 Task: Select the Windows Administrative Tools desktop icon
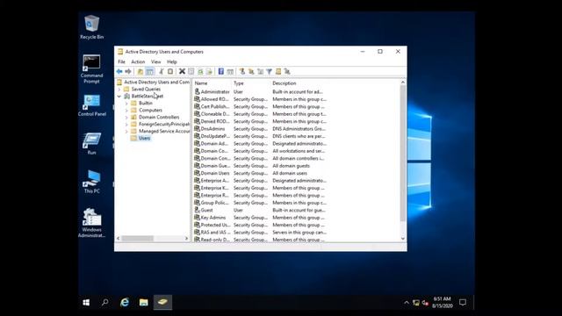pyautogui.click(x=91, y=223)
